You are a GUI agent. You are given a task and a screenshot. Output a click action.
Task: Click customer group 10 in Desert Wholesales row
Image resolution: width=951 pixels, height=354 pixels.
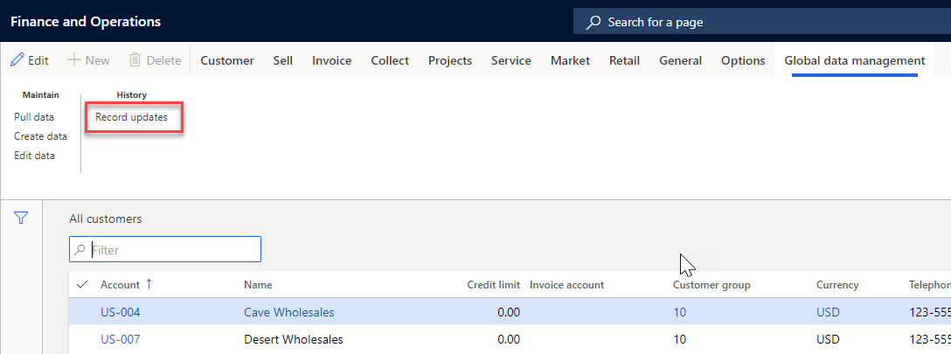coord(679,339)
